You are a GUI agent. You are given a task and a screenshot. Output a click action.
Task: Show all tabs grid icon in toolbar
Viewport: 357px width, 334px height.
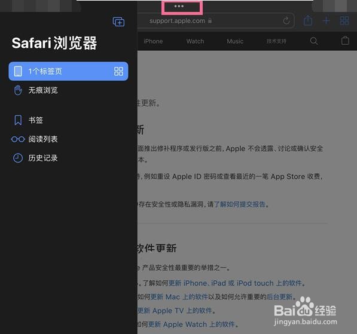344,20
